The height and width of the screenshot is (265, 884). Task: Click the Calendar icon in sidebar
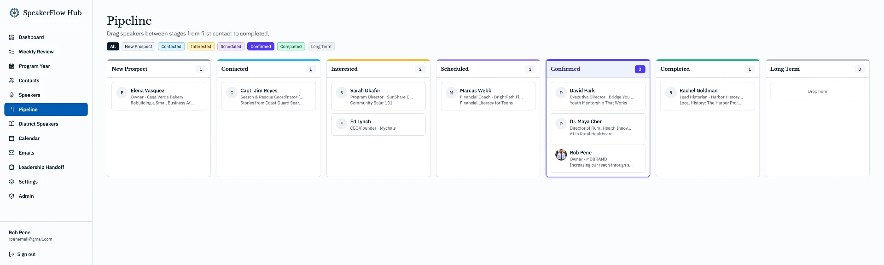[x=12, y=138]
